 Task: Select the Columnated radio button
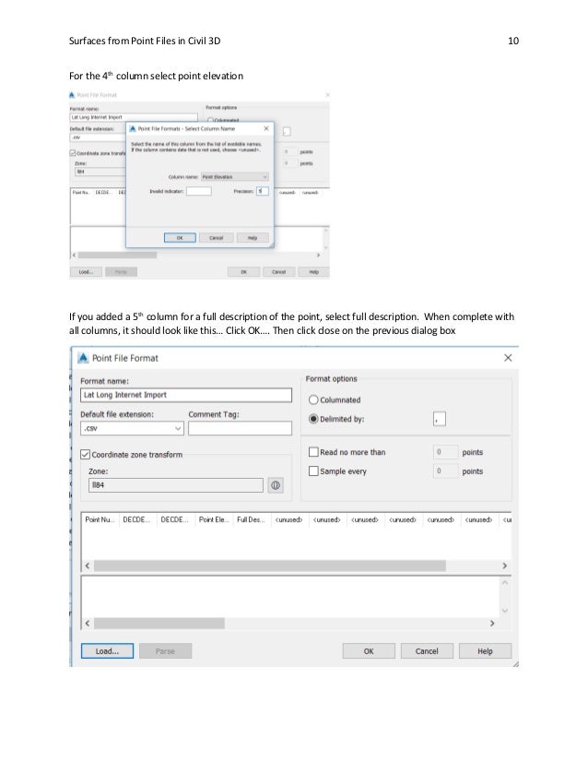(313, 399)
